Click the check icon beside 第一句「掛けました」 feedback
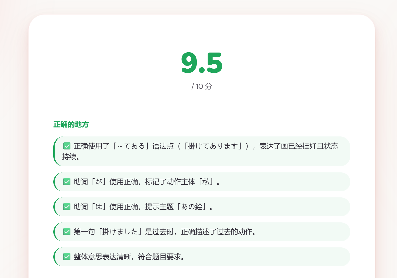Viewport: 397px width, 278px height. tap(67, 232)
